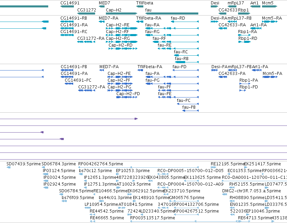Select the Desi gene label
Viewport: 287px width, 223px height.
pos(215,3)
